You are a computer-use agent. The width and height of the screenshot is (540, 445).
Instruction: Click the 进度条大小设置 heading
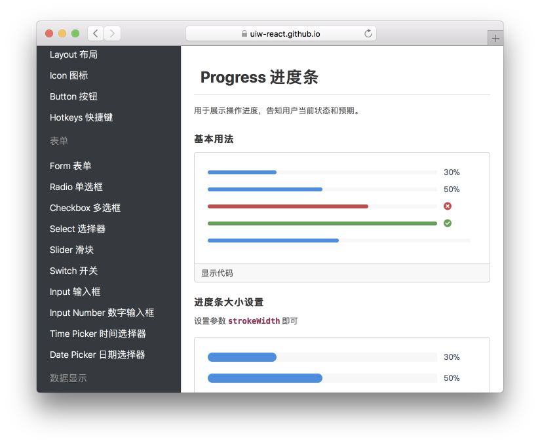point(229,302)
